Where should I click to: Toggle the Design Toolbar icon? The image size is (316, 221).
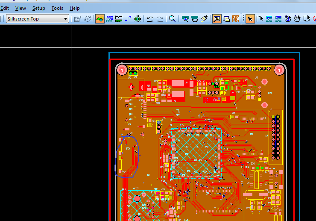point(109,19)
